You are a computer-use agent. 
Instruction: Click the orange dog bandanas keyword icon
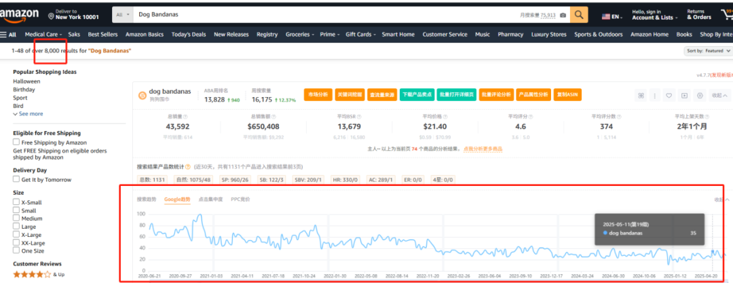[143, 96]
